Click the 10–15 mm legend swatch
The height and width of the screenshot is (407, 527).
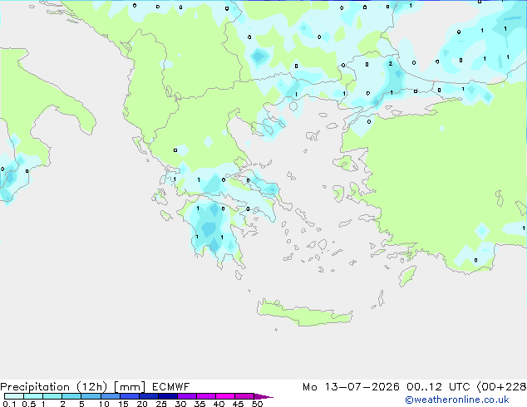tap(110, 396)
